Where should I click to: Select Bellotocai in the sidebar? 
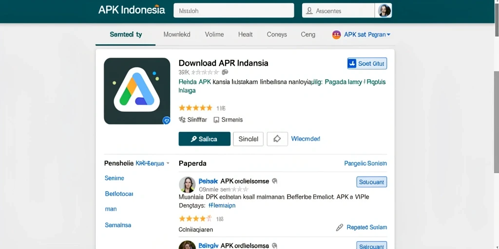[119, 194]
